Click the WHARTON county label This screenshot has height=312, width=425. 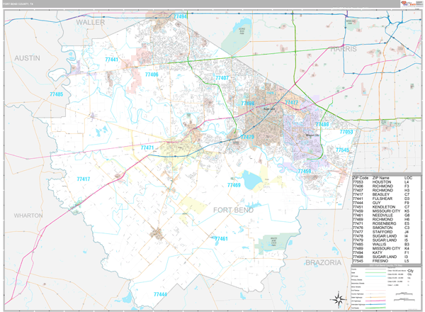coord(28,216)
